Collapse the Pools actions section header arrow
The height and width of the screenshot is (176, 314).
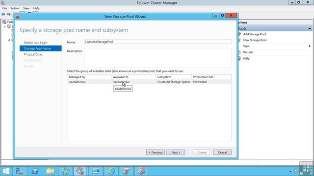310,28
